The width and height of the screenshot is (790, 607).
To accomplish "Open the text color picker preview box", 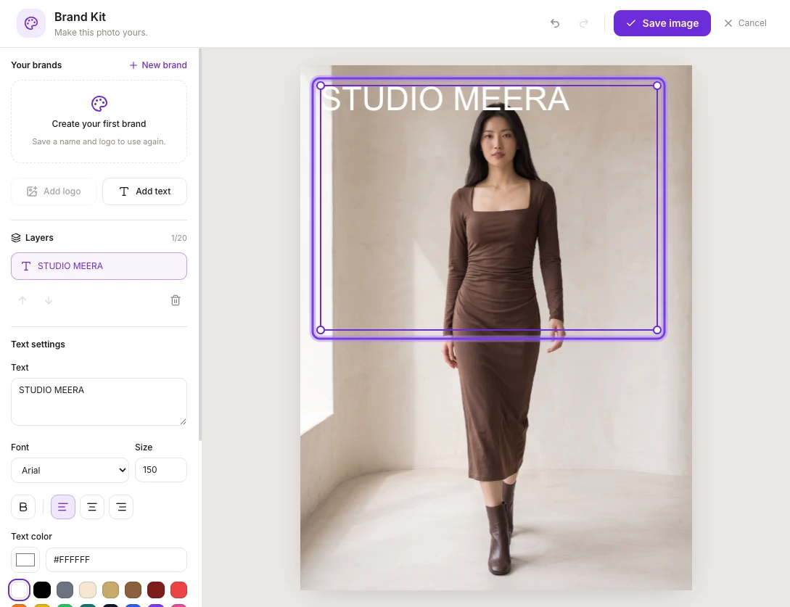I will tap(25, 560).
